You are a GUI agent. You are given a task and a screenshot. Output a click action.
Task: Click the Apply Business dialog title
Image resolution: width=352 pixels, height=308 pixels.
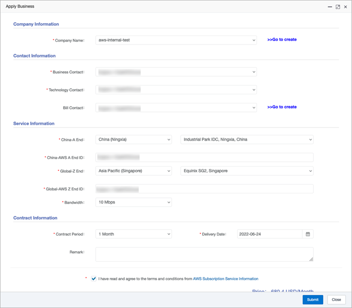click(x=20, y=6)
